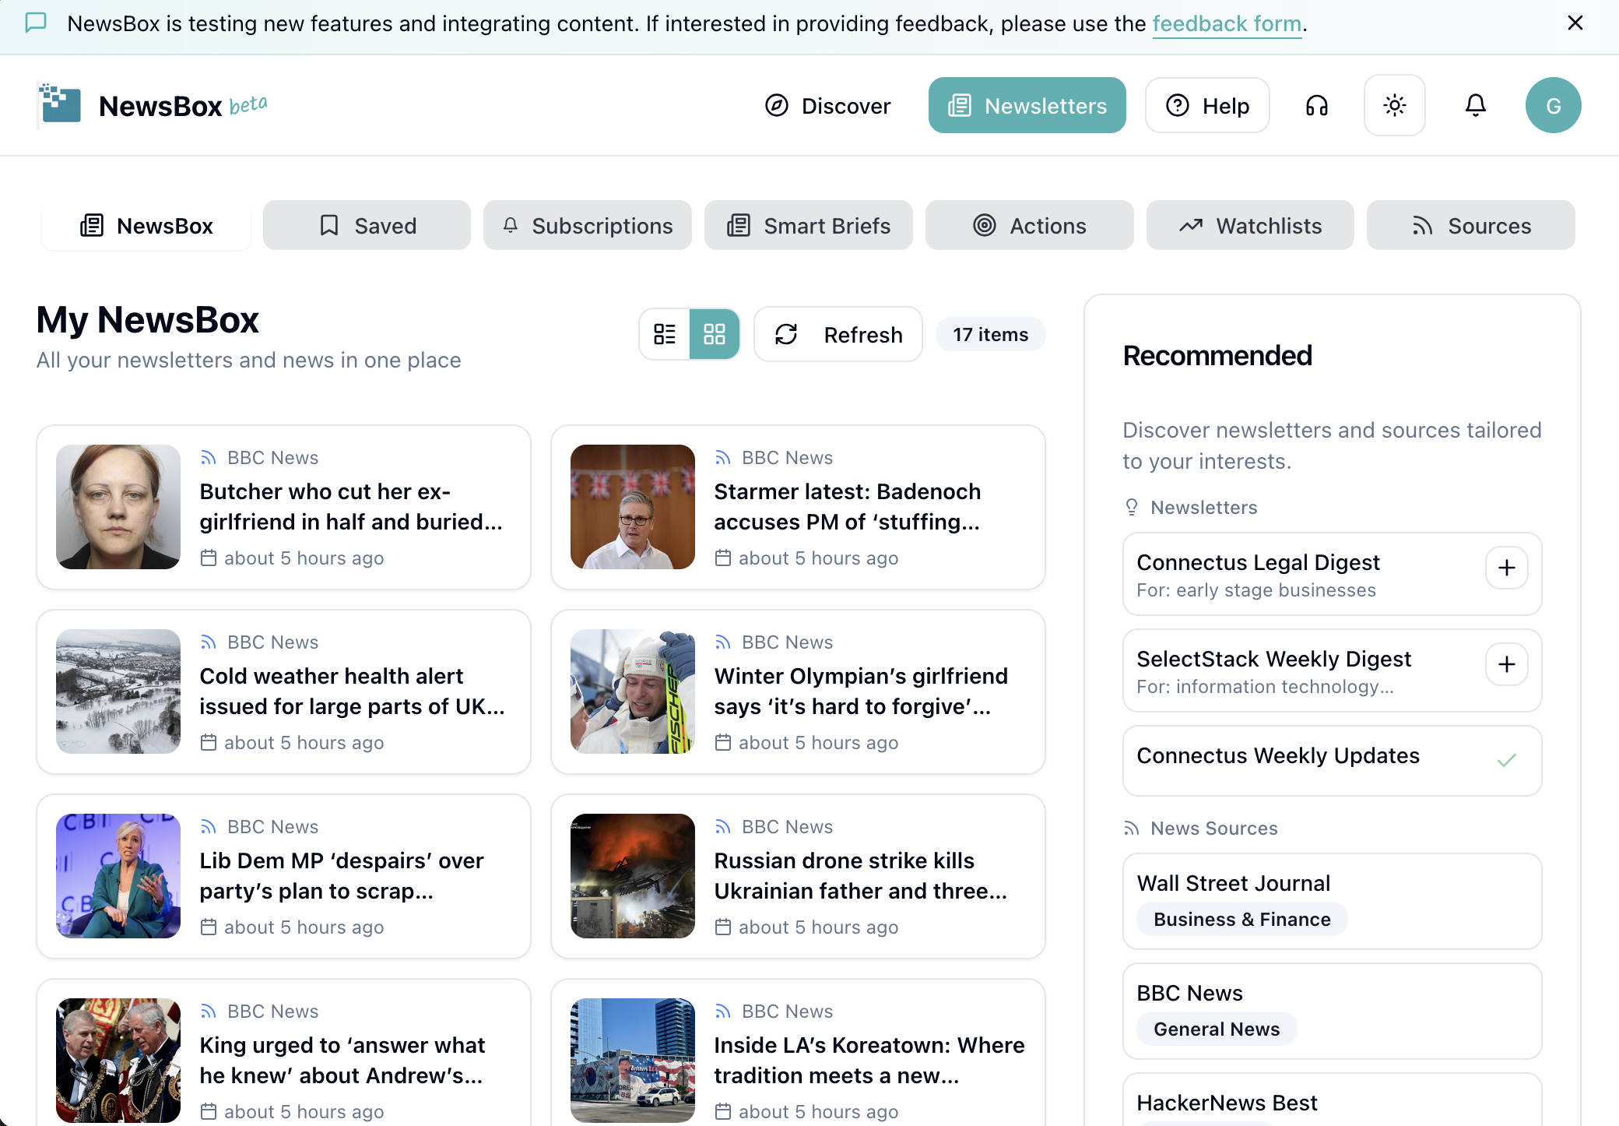Open the Saved tab
This screenshot has width=1619, height=1126.
[367, 226]
